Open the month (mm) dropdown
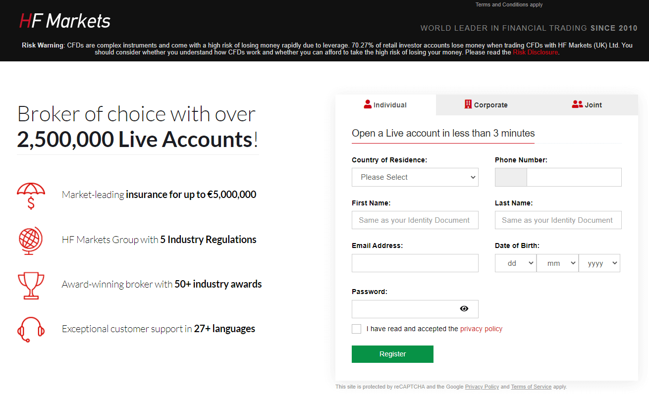 click(x=557, y=263)
